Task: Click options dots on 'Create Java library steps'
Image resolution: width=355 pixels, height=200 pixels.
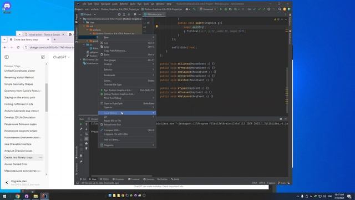Action: coord(40,157)
